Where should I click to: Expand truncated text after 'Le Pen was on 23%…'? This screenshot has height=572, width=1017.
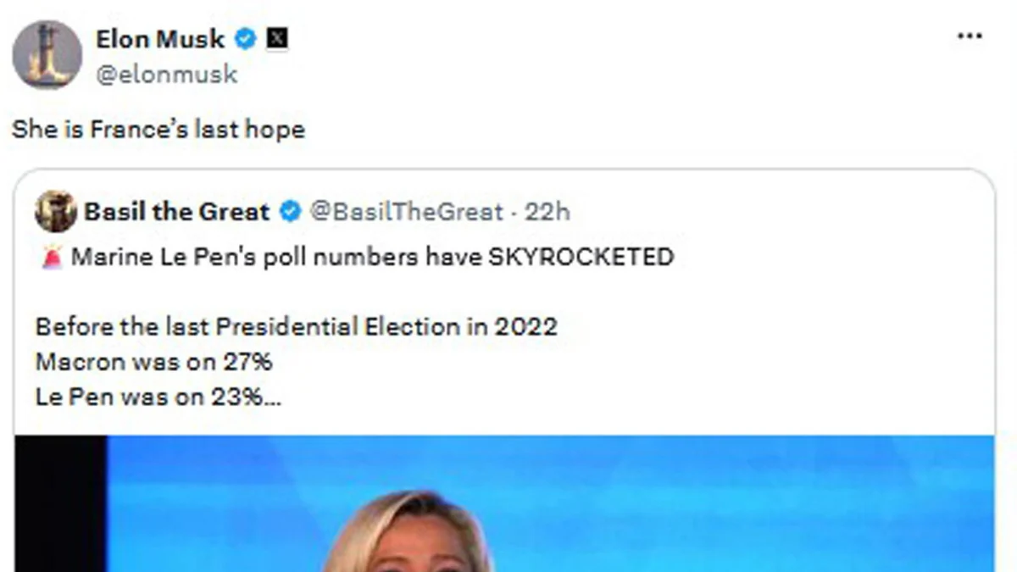(x=158, y=397)
